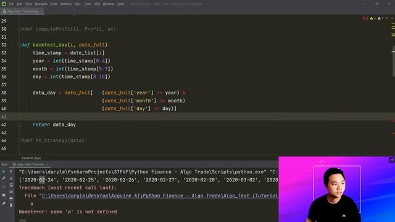The height and width of the screenshot is (222, 395).
Task: Click the backtest_day() breadcrumb
Action: (31, 158)
